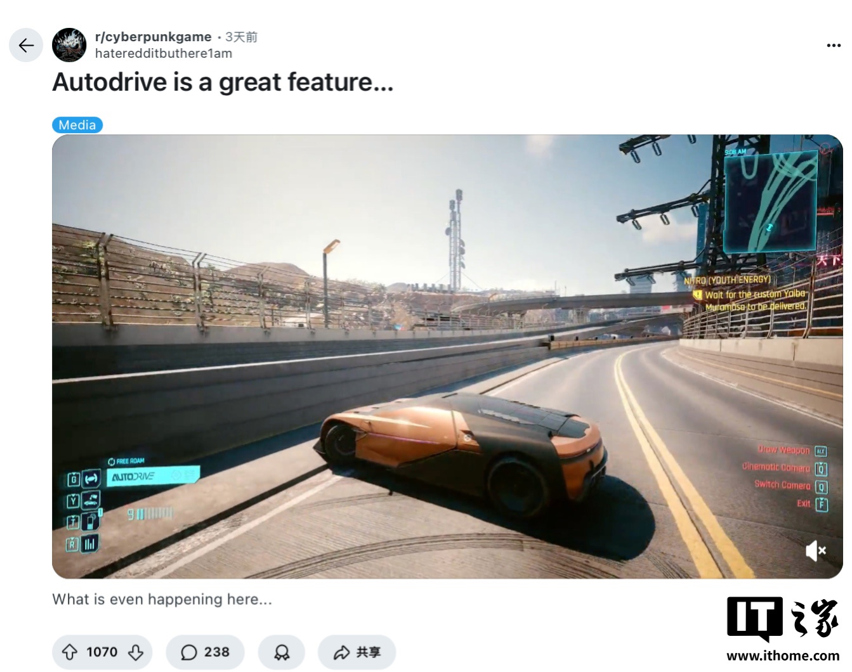Filter by the Media flair tag

77,125
